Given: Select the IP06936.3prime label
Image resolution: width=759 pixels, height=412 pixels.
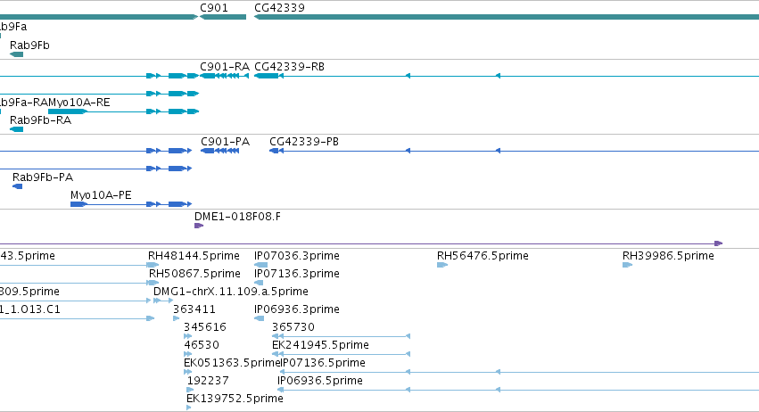Looking at the screenshot, I should point(297,309).
